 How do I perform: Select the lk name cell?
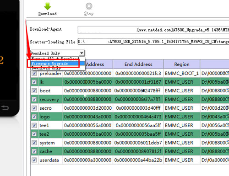50,82
